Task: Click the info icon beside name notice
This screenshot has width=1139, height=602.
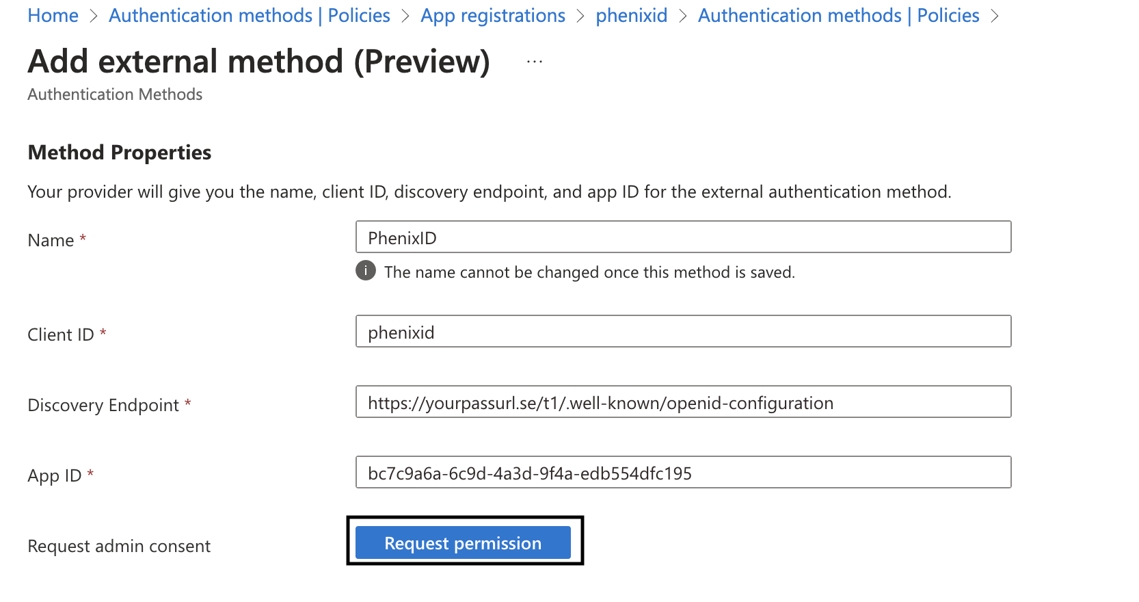Action: tap(366, 271)
